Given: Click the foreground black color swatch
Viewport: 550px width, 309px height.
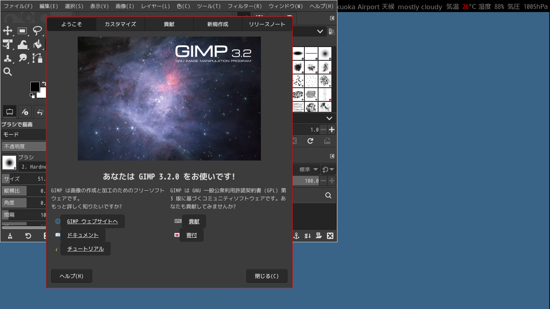Looking at the screenshot, I should 35,87.
